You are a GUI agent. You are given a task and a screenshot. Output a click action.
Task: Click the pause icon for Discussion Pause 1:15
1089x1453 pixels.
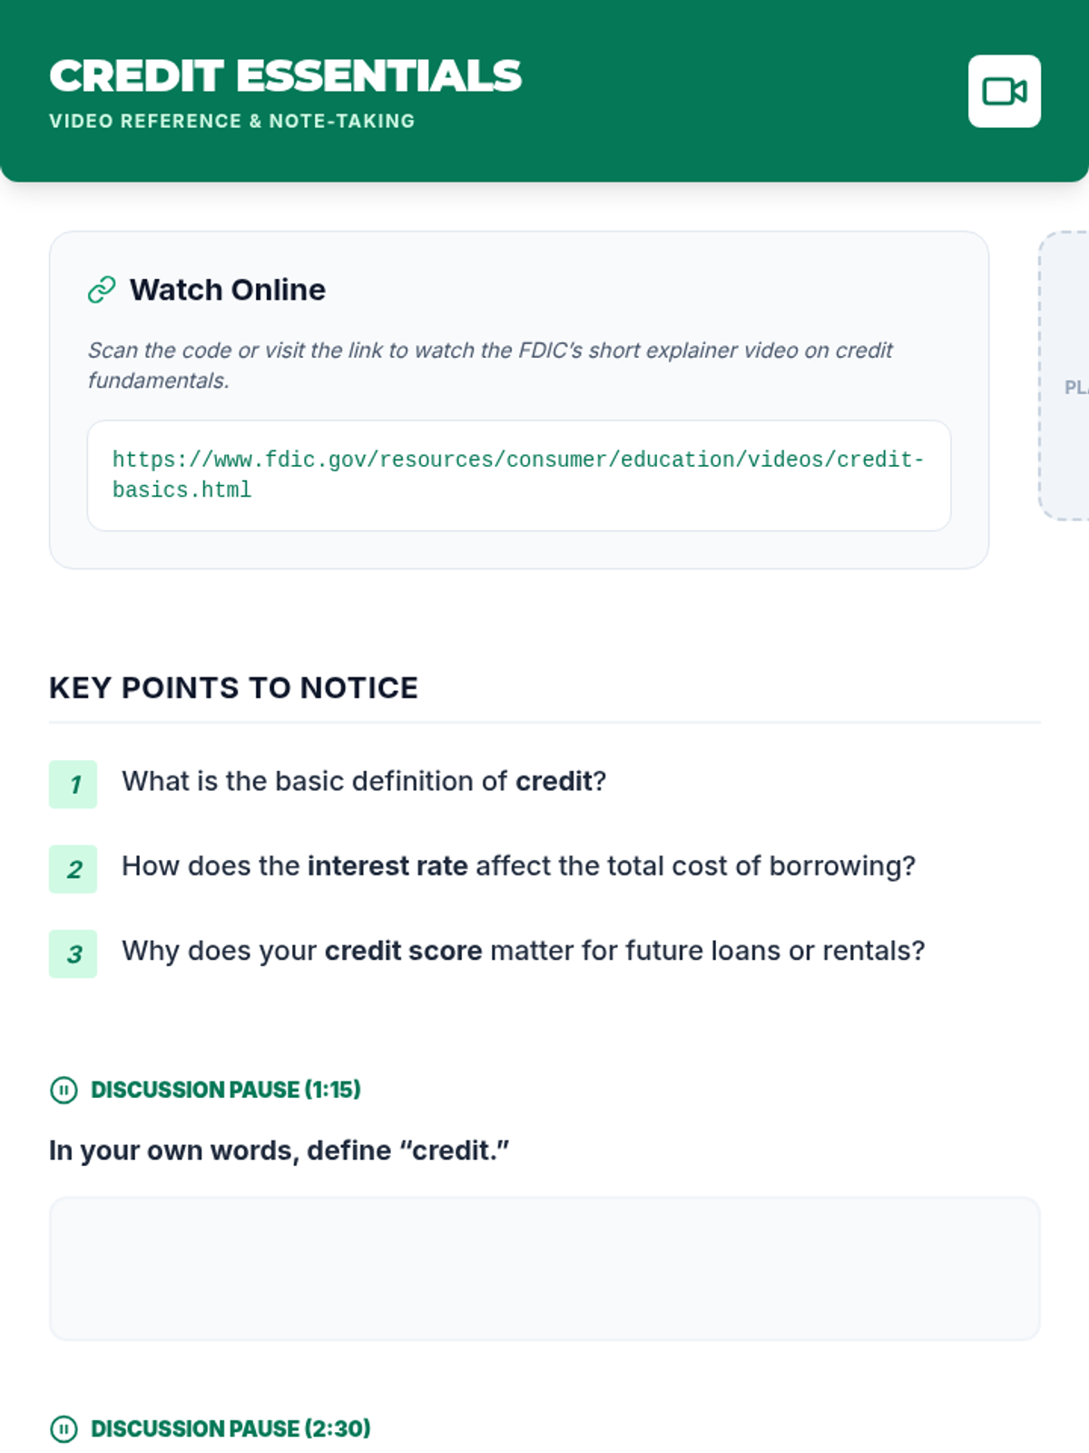pos(64,1090)
